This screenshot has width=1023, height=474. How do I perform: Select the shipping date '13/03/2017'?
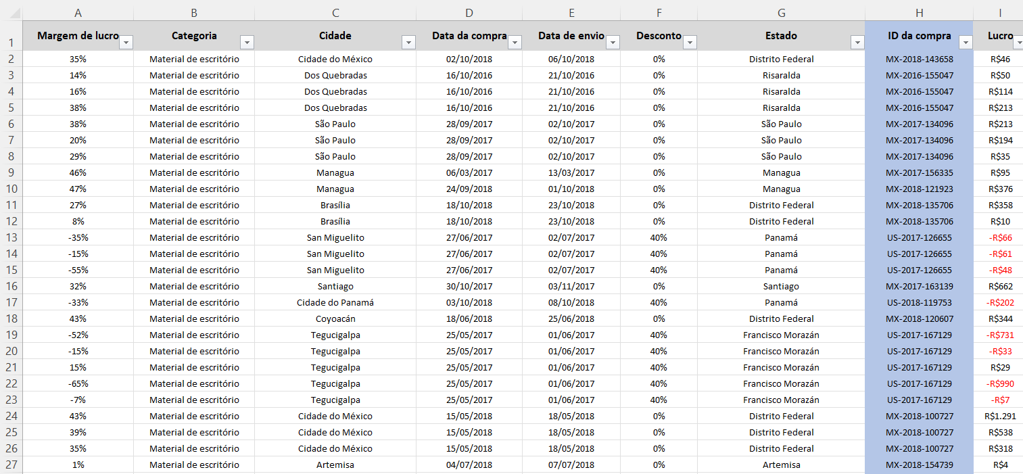click(571, 172)
